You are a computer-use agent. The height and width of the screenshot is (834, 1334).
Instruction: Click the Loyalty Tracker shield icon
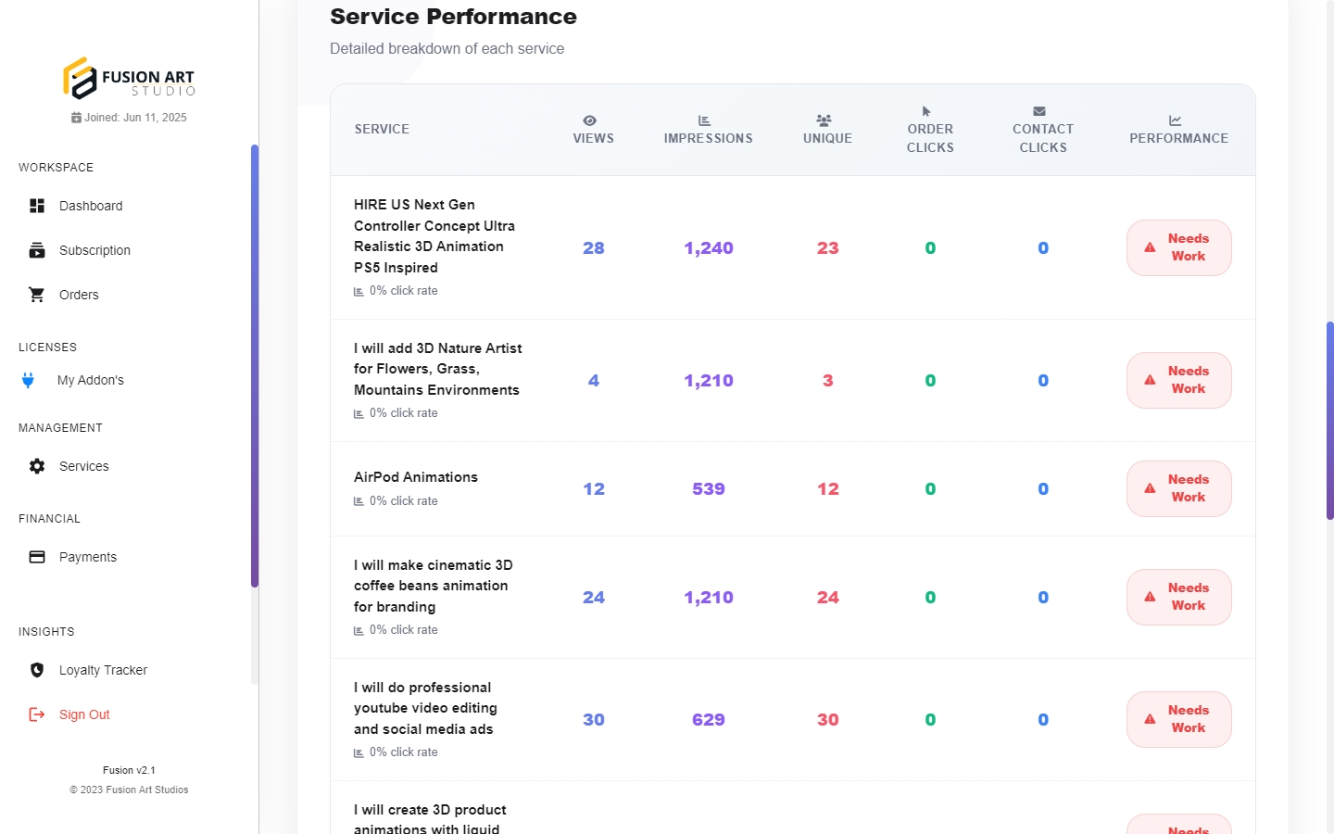(37, 670)
